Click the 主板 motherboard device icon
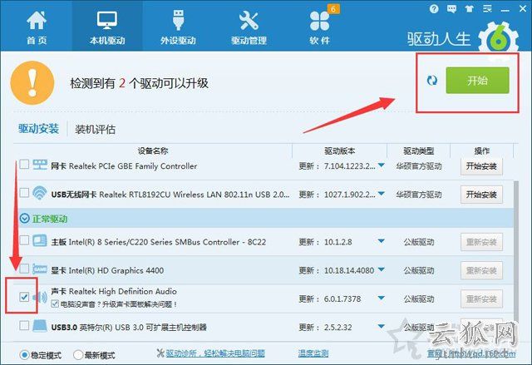This screenshot has width=532, height=365. (x=40, y=241)
